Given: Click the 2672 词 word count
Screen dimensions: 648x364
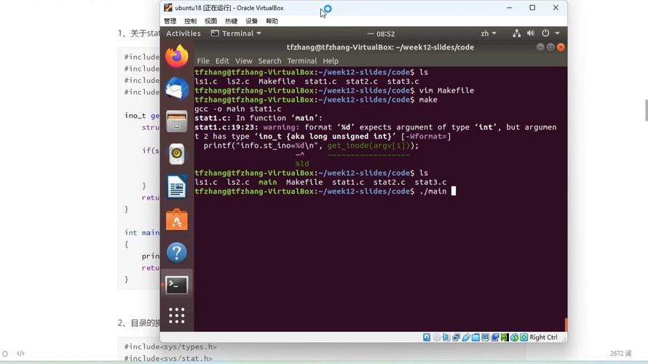Looking at the screenshot, I should 621,354.
